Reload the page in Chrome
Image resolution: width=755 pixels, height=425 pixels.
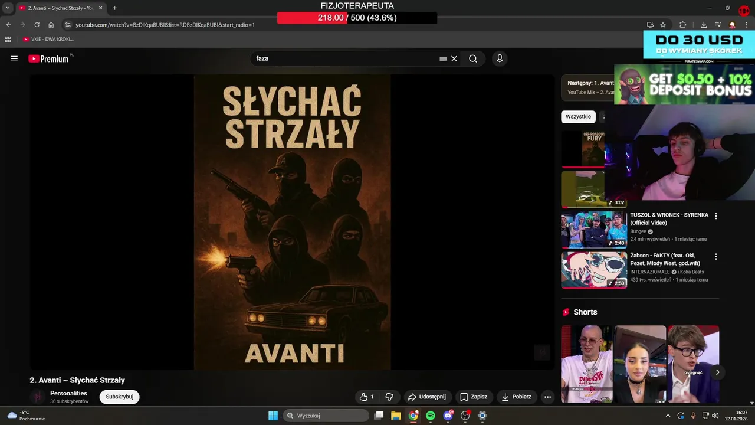tap(37, 25)
